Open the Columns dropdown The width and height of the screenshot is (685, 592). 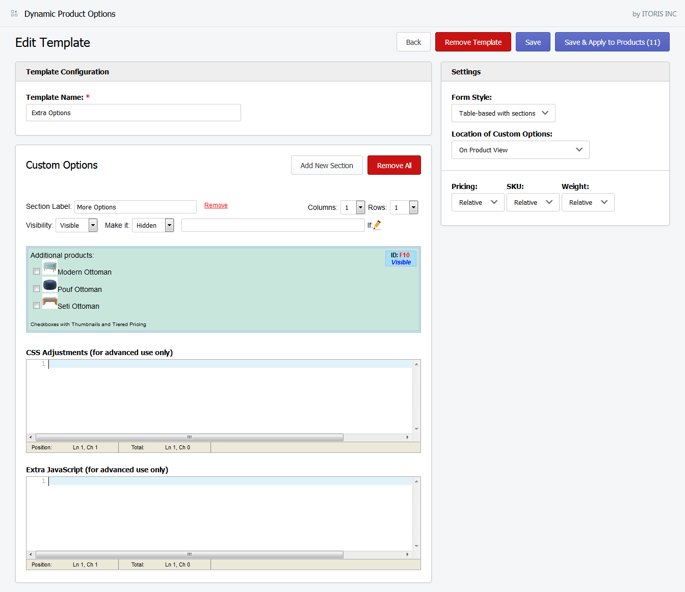[353, 207]
